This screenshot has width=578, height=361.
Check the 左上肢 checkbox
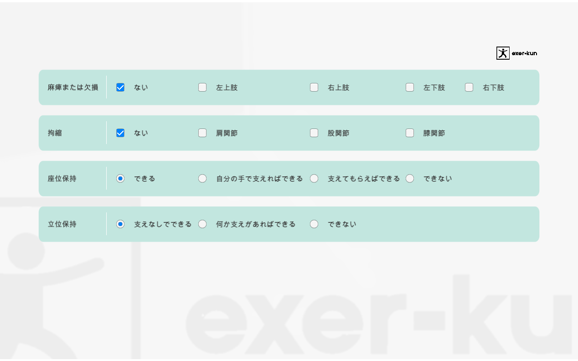pyautogui.click(x=202, y=88)
